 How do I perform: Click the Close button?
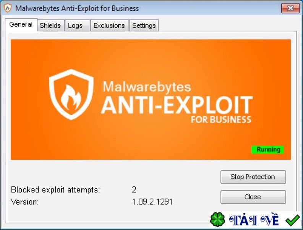point(253,197)
